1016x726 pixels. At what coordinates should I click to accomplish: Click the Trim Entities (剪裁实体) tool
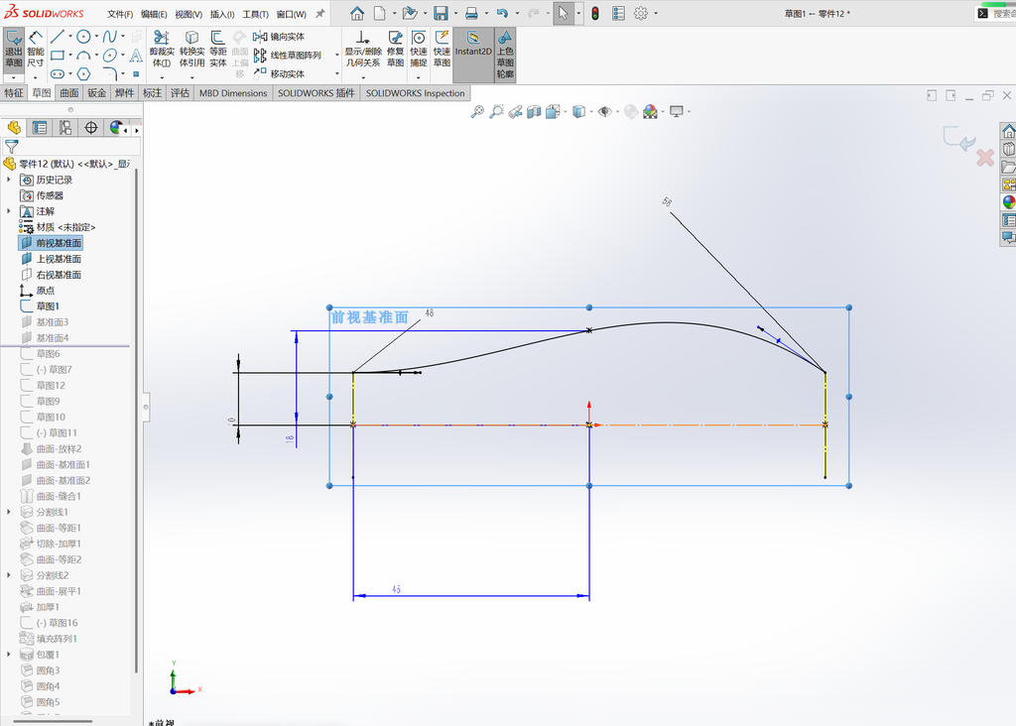click(162, 50)
